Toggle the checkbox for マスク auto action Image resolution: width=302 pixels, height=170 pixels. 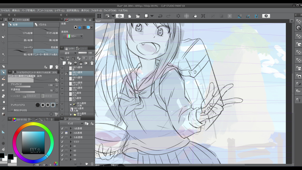coord(62,142)
